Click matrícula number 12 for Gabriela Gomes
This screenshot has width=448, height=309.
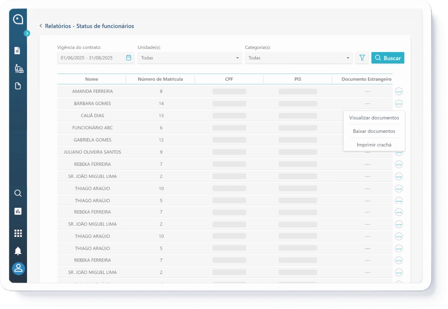(x=161, y=140)
